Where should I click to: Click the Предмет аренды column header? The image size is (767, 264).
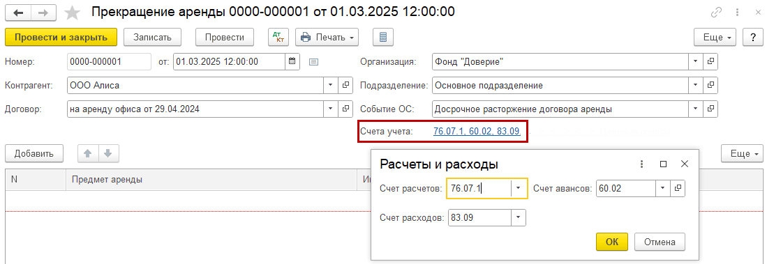[211, 180]
